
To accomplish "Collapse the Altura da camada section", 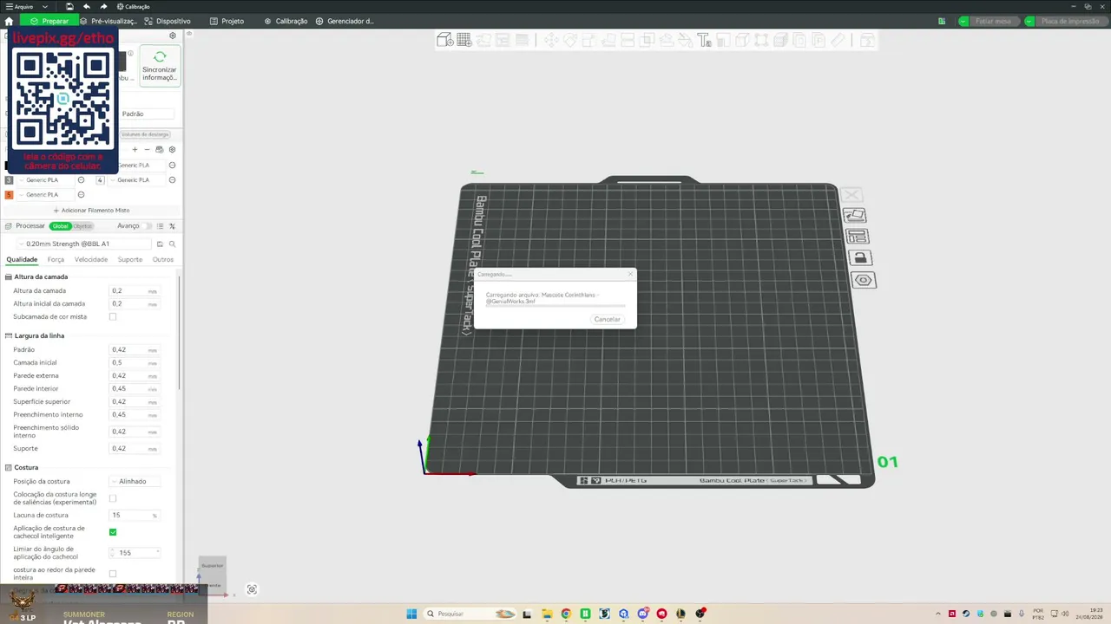I will (41, 276).
